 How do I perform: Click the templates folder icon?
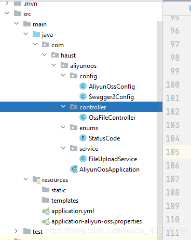click(x=46, y=200)
